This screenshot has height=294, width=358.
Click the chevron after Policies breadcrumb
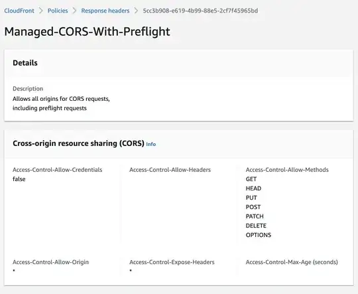(74, 11)
